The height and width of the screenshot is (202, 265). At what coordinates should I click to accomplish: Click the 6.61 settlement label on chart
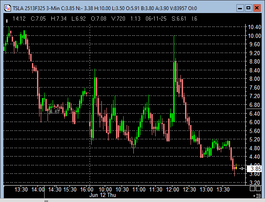55,112
